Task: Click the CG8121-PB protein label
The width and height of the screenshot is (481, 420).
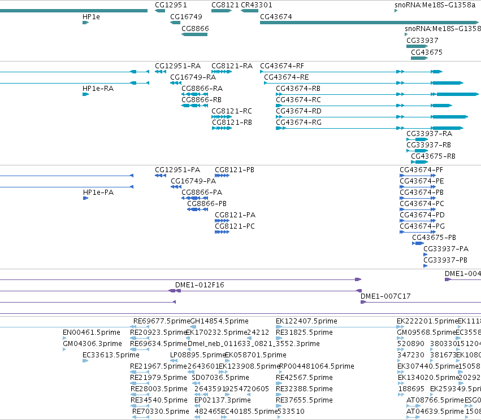Action: pyautogui.click(x=235, y=170)
